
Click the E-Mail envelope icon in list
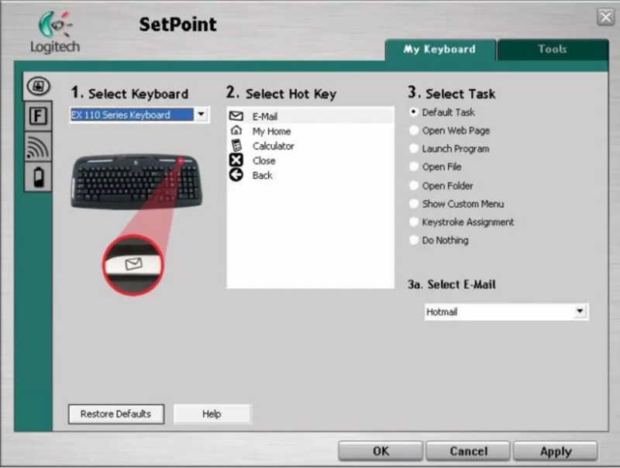pos(236,116)
